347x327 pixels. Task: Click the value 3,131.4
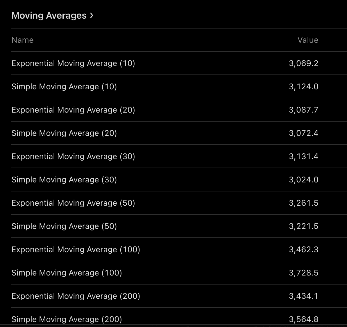pos(303,157)
